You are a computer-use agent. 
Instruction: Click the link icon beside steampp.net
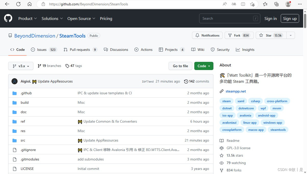(222, 91)
